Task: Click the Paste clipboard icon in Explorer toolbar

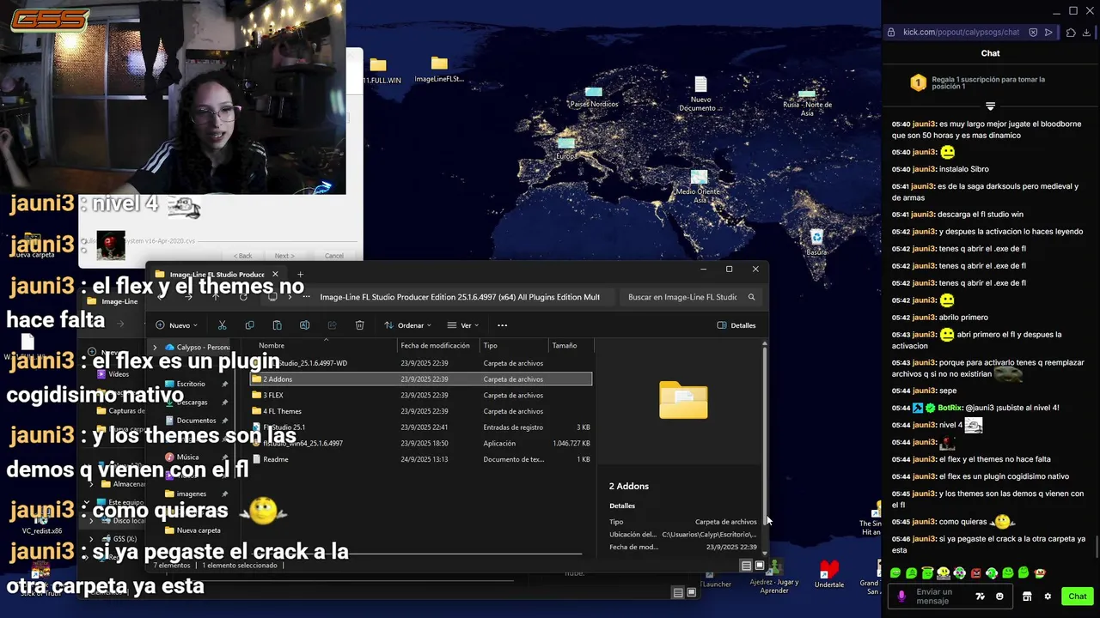Action: (x=277, y=325)
